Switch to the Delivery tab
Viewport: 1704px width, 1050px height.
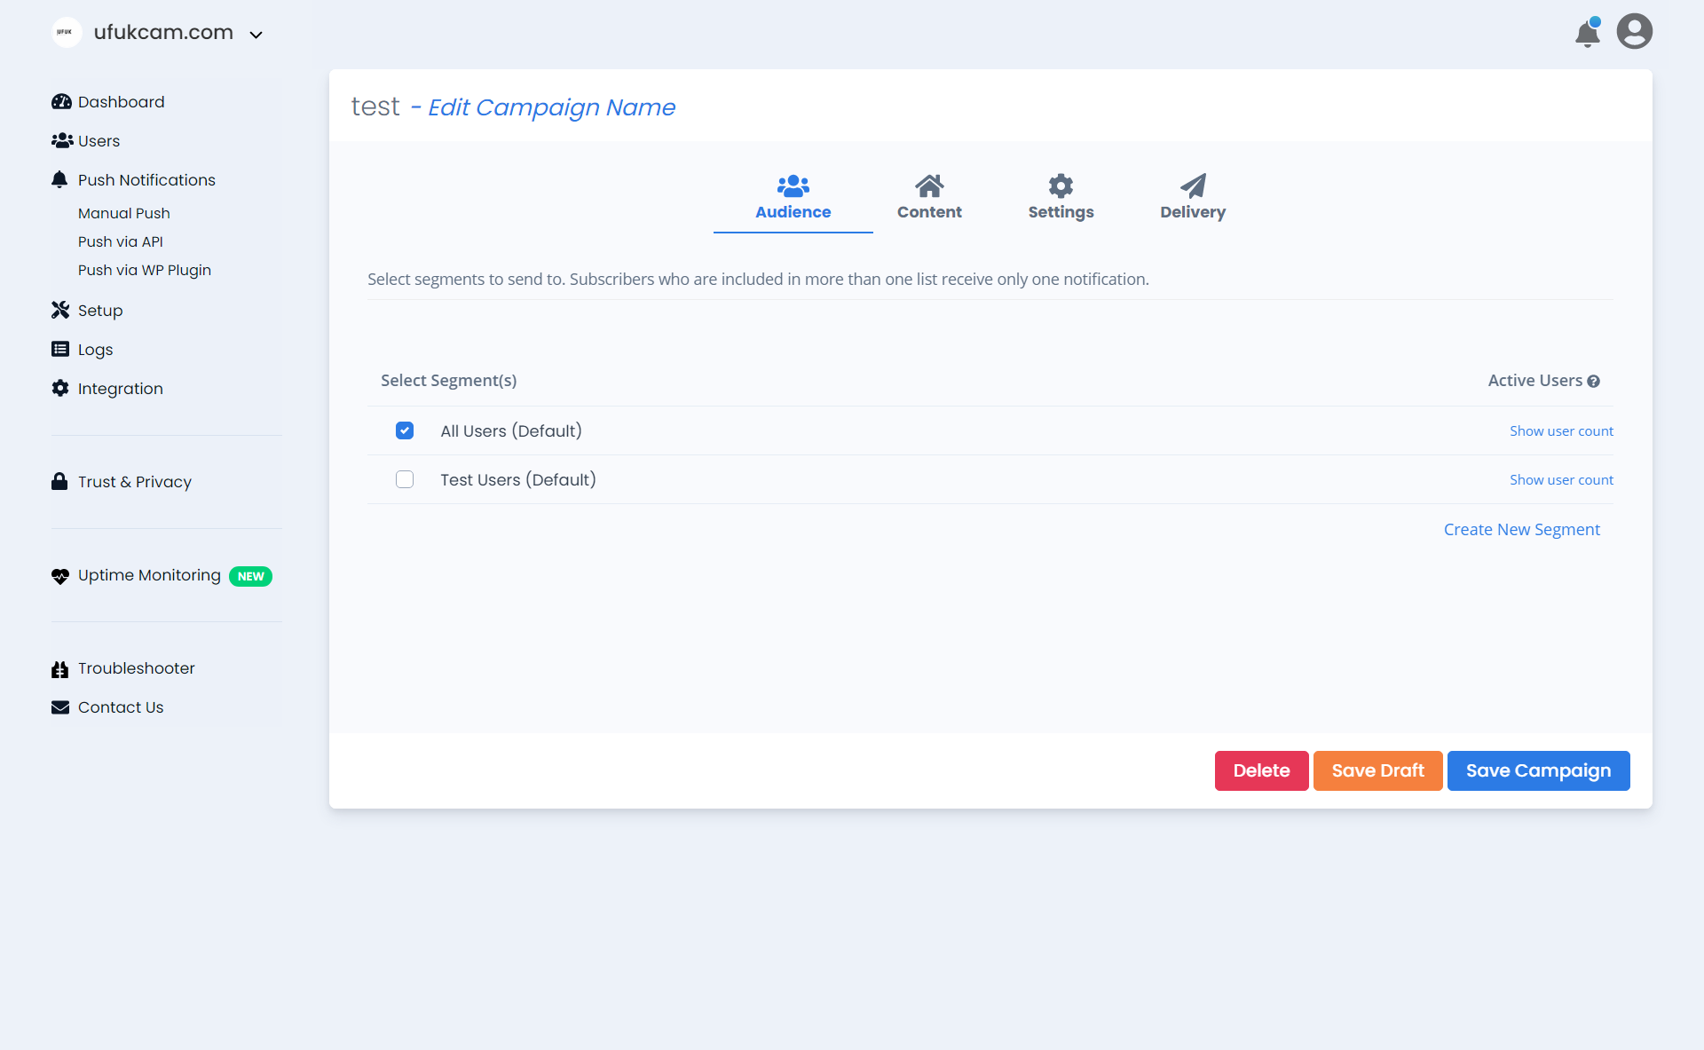click(1192, 197)
